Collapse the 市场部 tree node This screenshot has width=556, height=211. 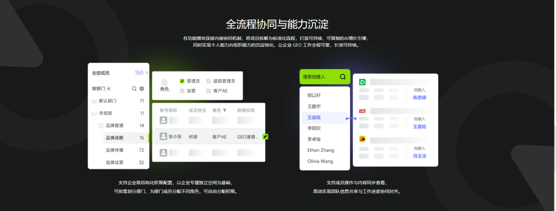point(94,113)
